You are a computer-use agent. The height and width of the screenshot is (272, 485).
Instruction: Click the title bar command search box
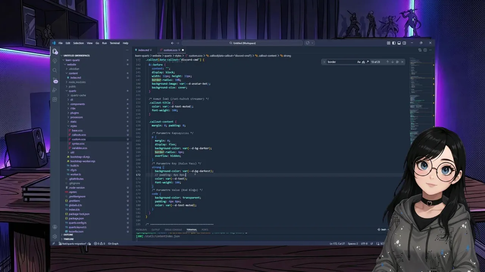(x=242, y=43)
